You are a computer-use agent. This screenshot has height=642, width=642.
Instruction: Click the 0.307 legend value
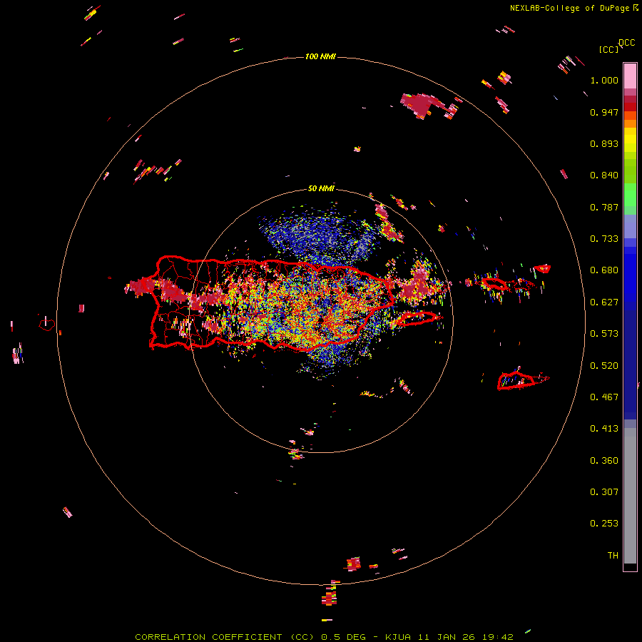(604, 492)
